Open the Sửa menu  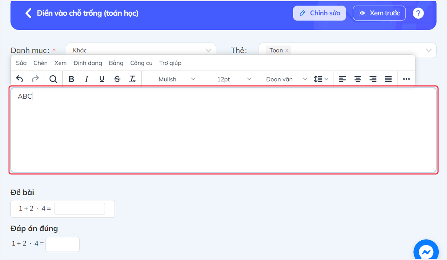21,63
